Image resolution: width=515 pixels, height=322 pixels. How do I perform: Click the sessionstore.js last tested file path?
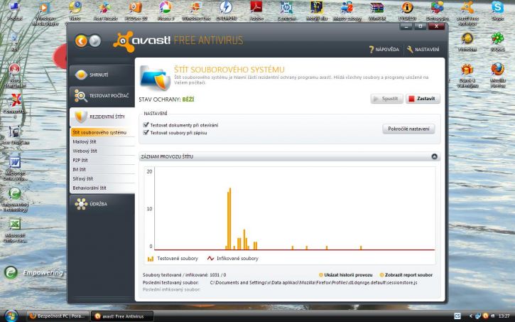[313, 283]
